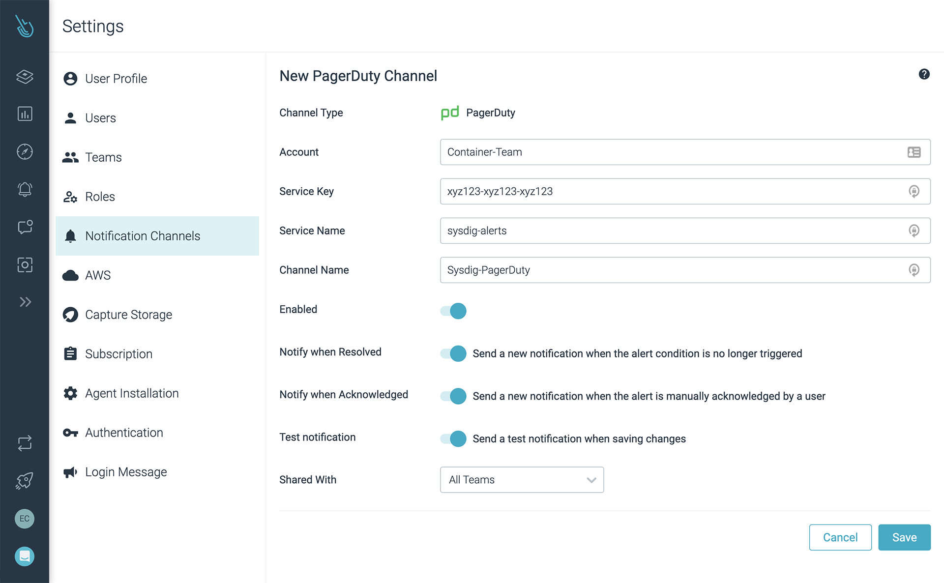The height and width of the screenshot is (583, 944).
Task: Click the 'Channel Type' label
Action: [311, 113]
